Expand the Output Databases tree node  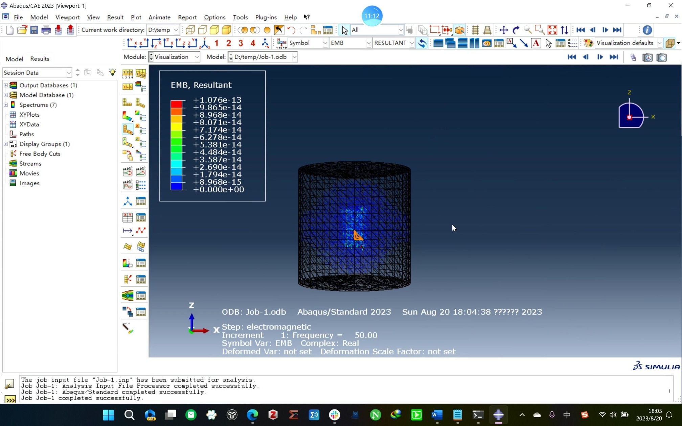point(6,85)
